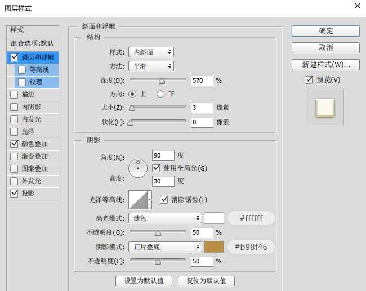Open the 方法 dropdown showing 平滑
The image size is (366, 291).
151,66
